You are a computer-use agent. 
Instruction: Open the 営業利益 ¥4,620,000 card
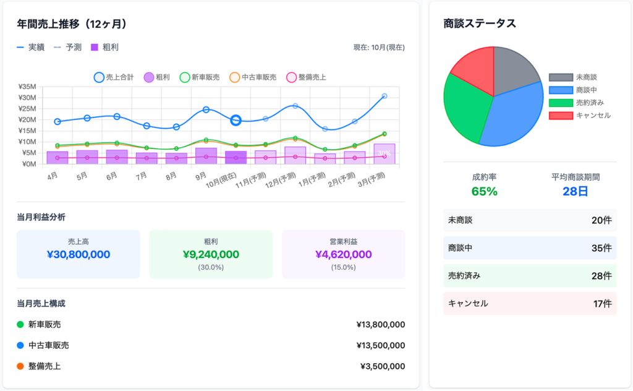click(343, 254)
